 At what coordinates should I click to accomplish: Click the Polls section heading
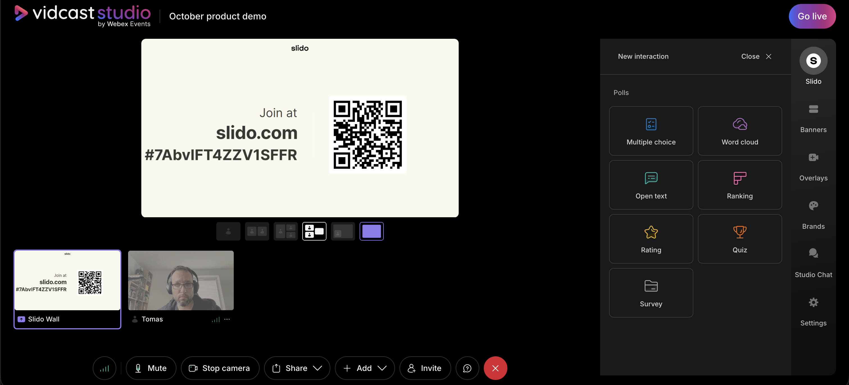[x=621, y=93]
